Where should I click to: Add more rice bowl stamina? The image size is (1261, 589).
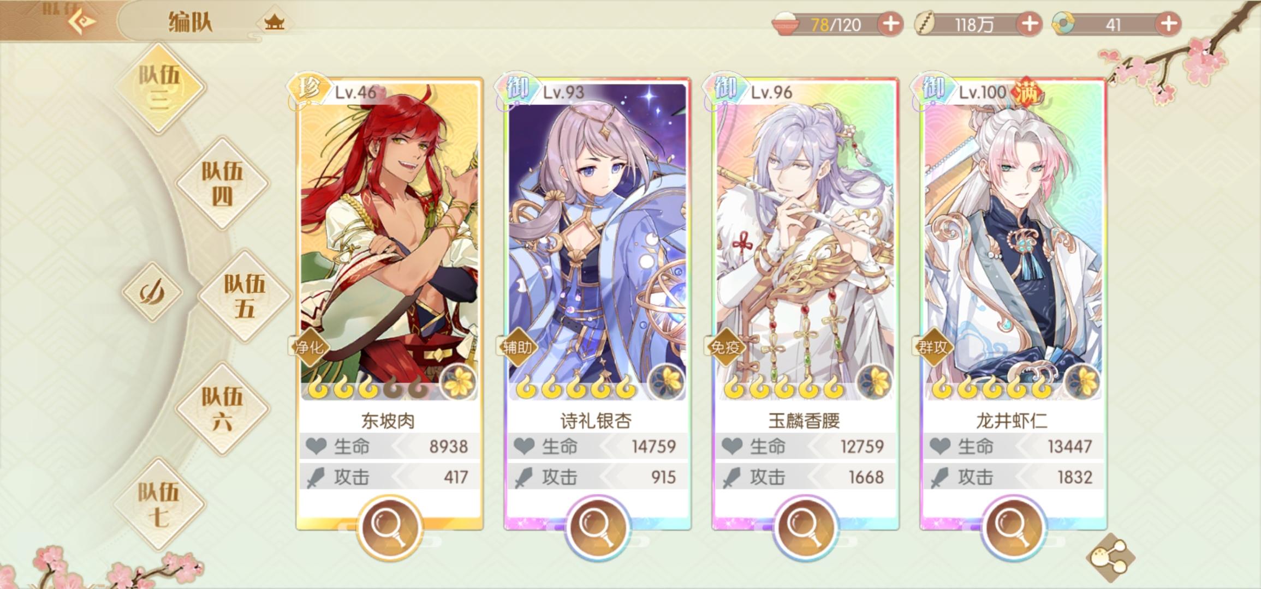(890, 24)
